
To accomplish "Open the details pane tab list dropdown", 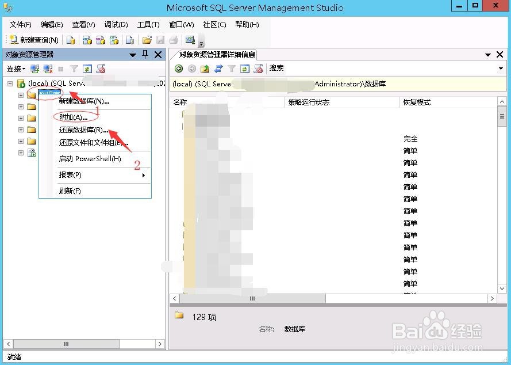I will (x=488, y=55).
